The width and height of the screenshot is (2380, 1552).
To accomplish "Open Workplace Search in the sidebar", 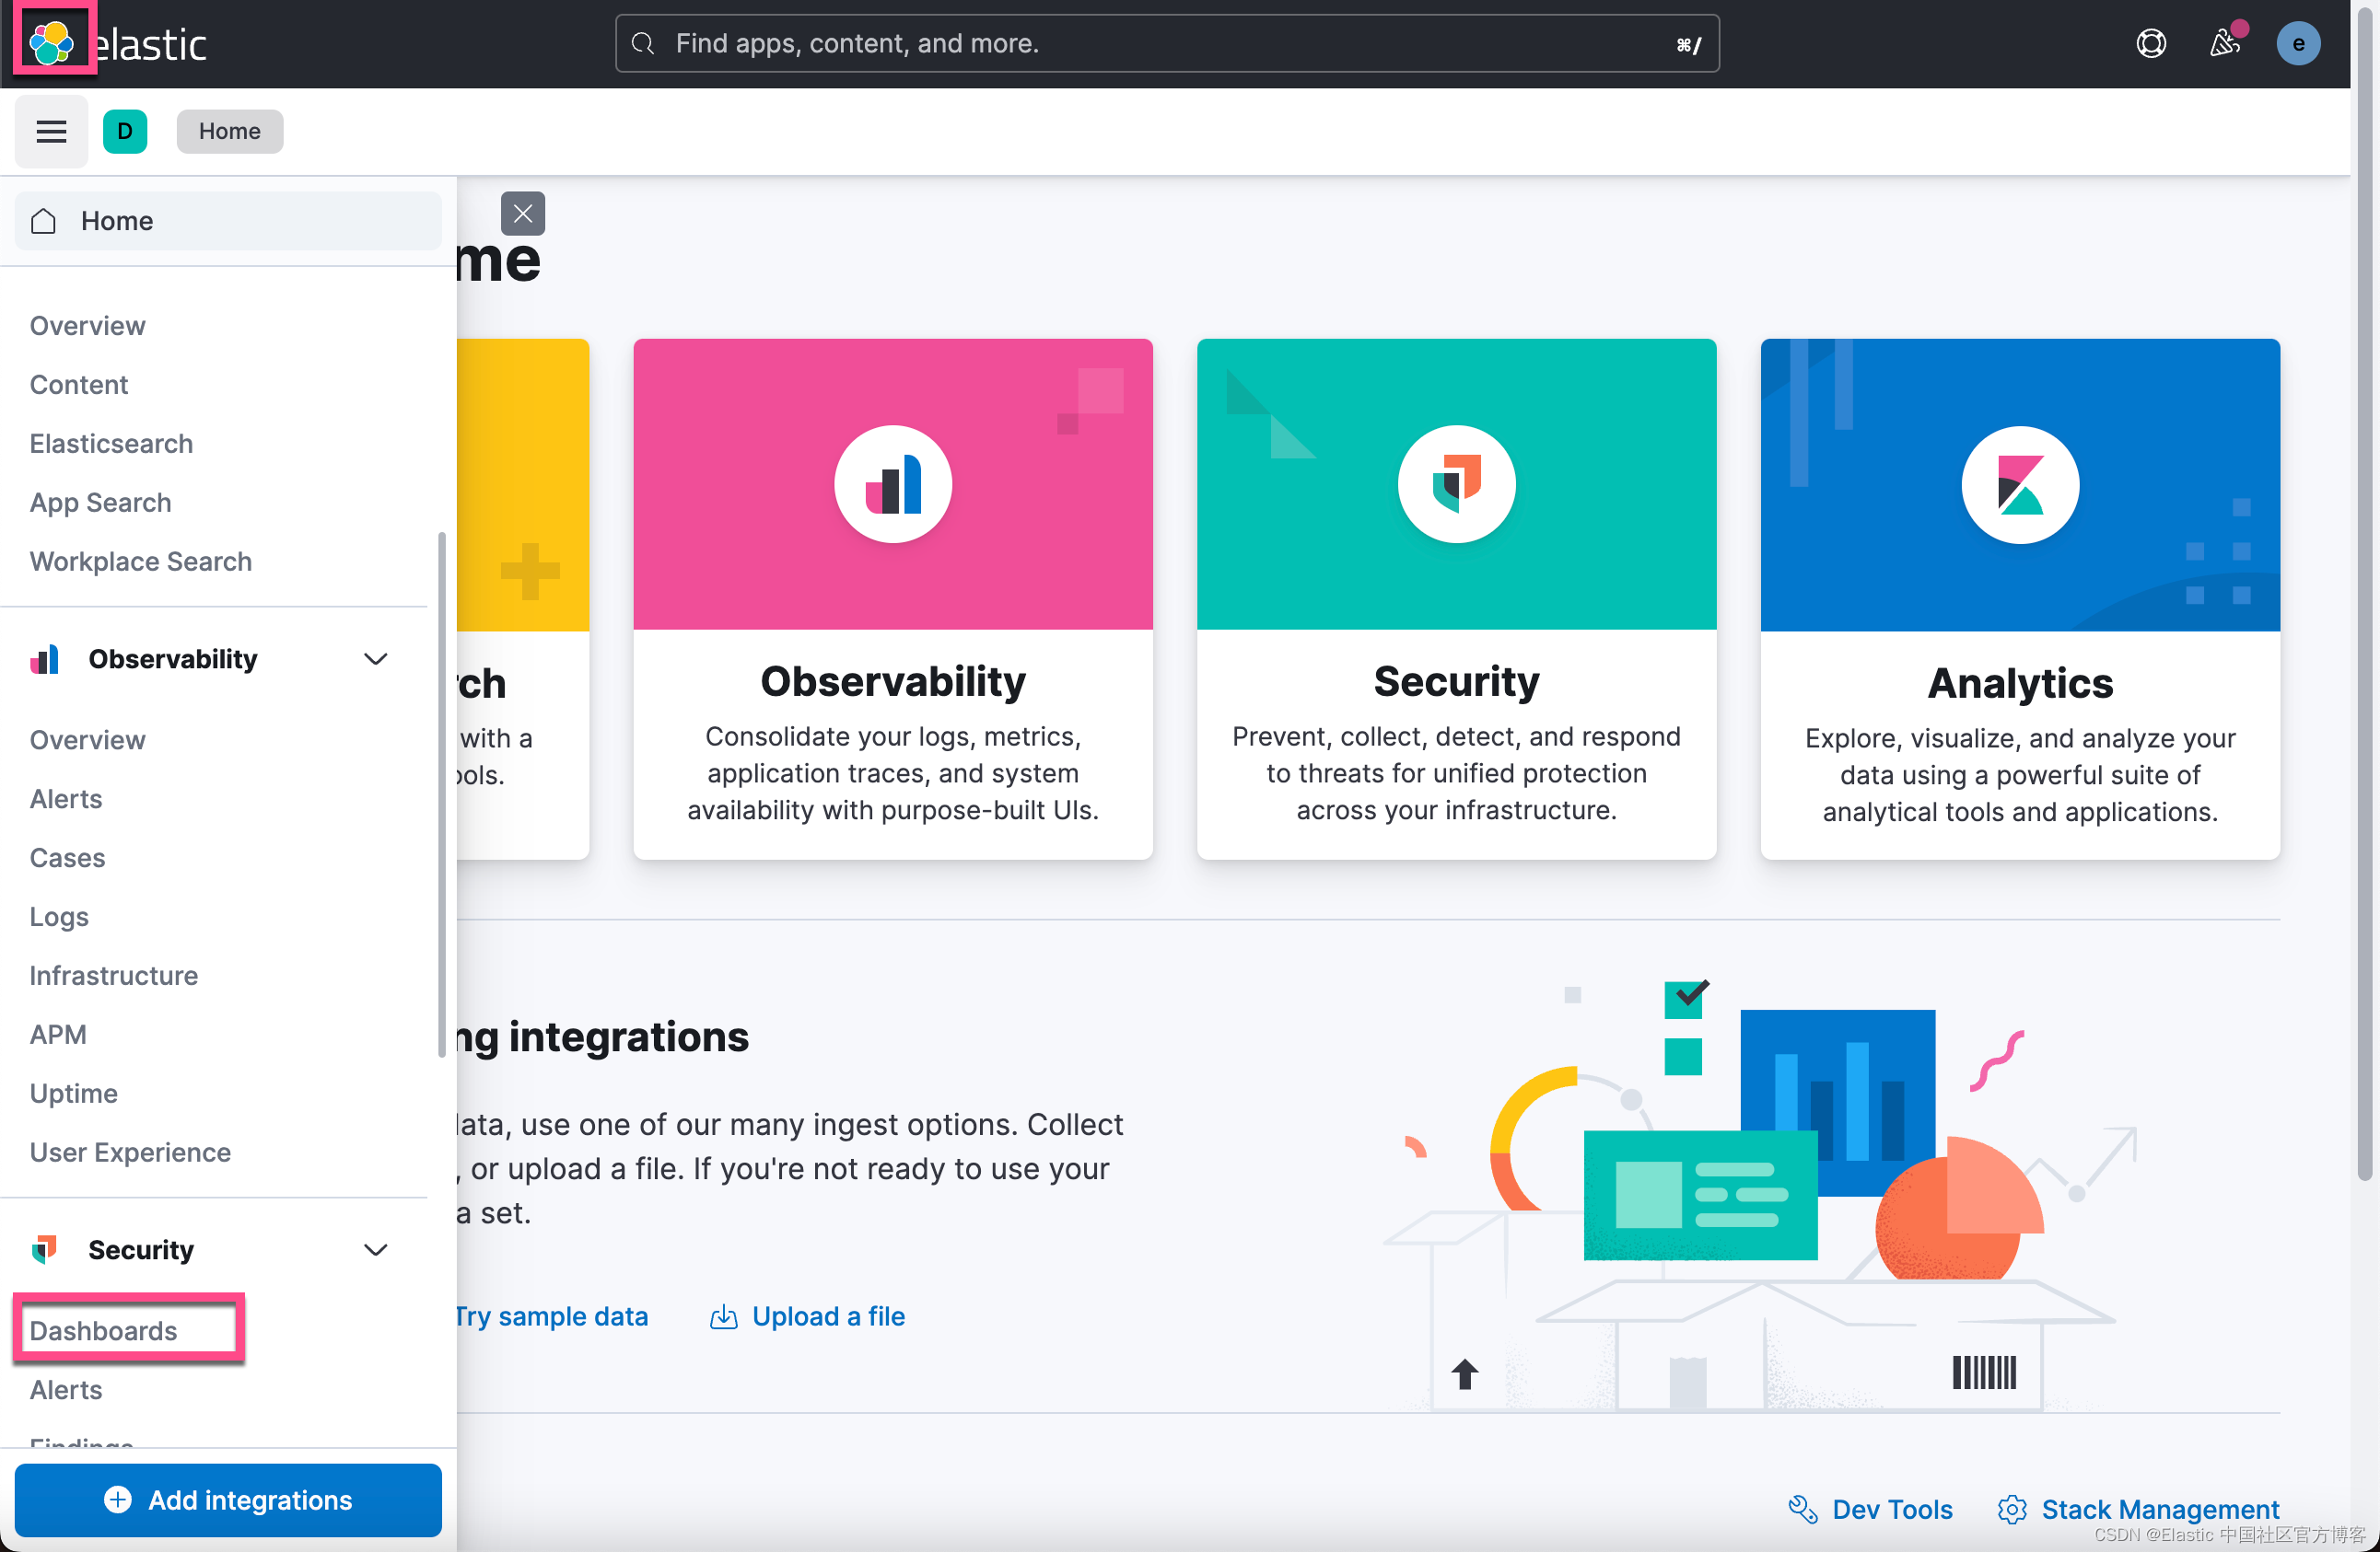I will pyautogui.click(x=140, y=562).
